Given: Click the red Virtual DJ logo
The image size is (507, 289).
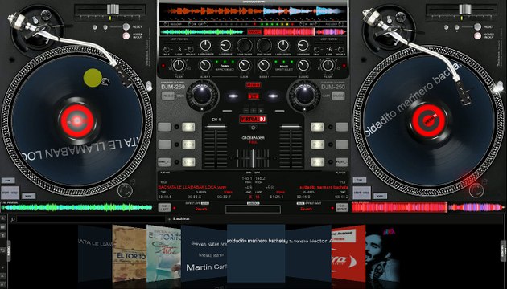Looking at the screenshot, I should (253, 119).
